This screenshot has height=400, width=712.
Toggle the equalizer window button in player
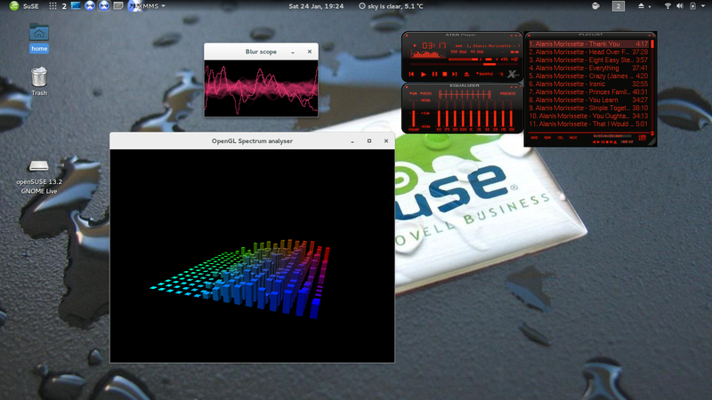(x=505, y=60)
